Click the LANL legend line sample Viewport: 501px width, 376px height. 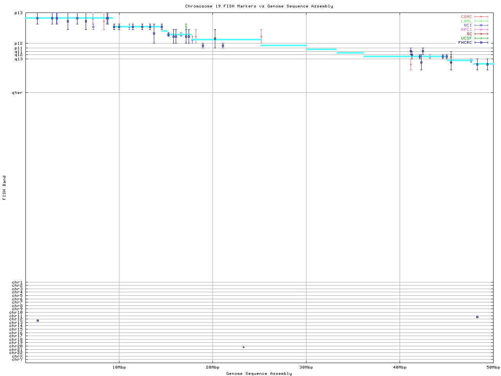click(x=481, y=21)
